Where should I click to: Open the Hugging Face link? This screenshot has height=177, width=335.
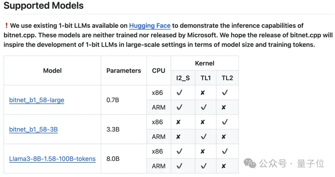click(x=150, y=26)
